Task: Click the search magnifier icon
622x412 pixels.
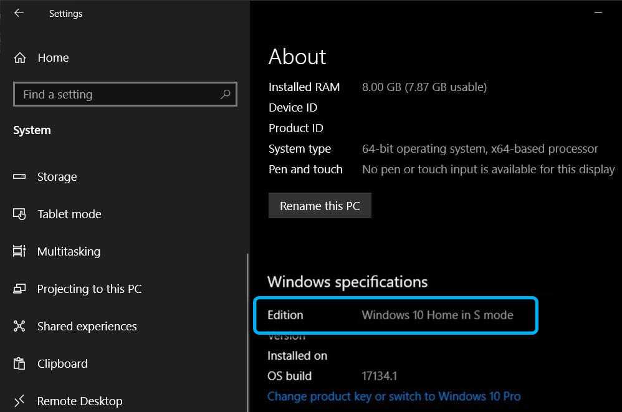Action: pos(226,94)
